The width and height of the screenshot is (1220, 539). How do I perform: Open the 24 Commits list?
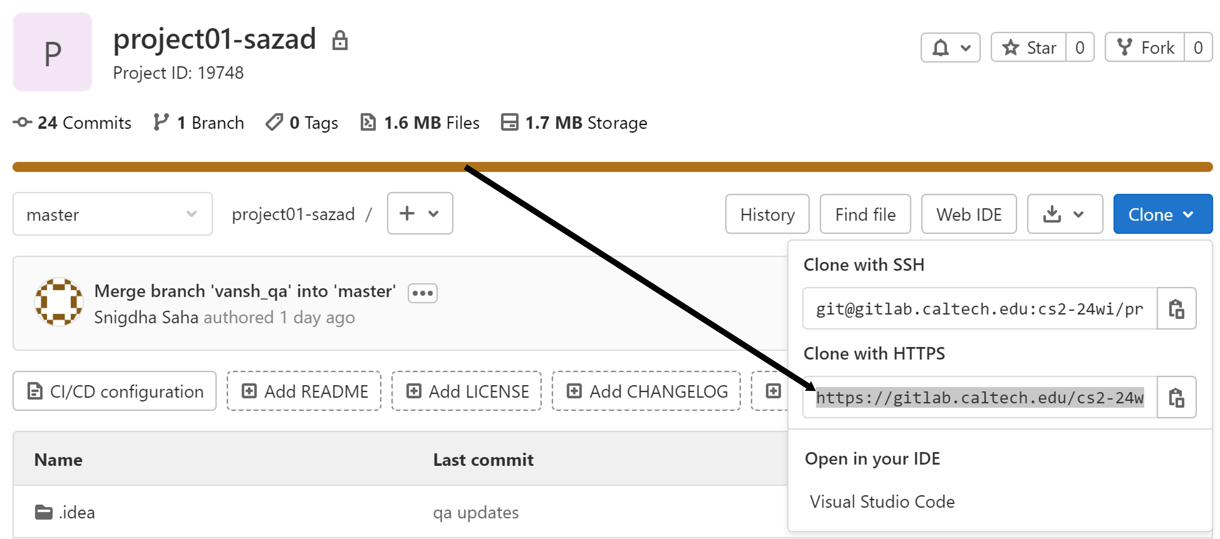(x=72, y=122)
